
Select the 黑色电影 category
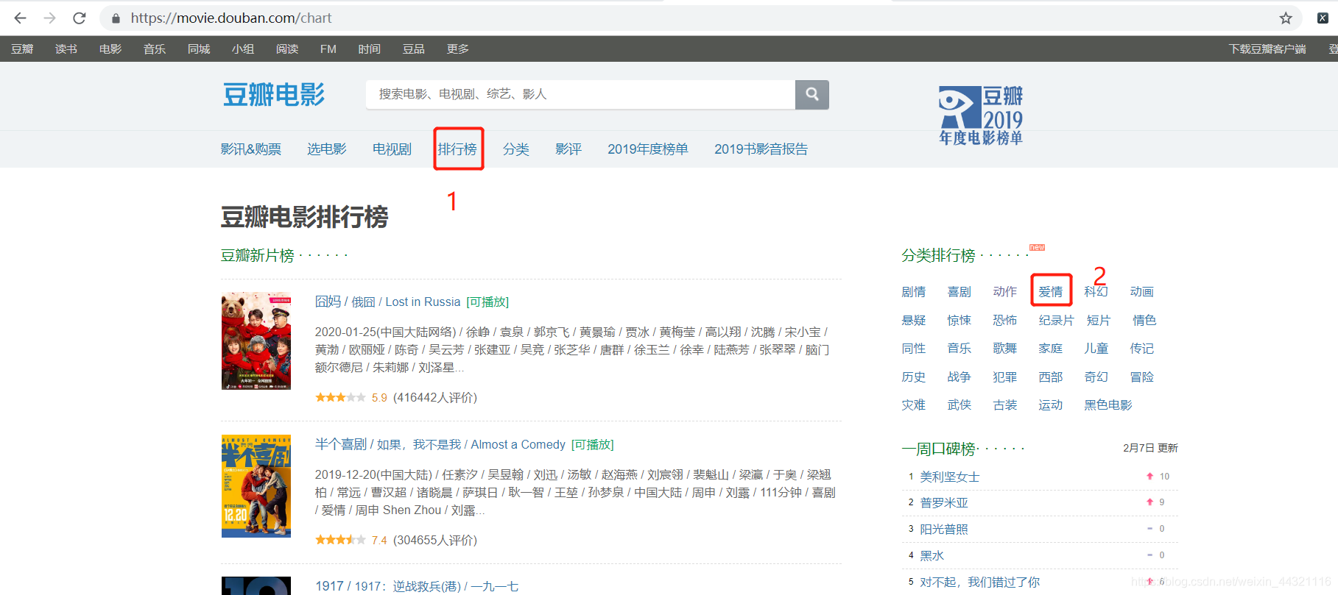click(x=1108, y=405)
